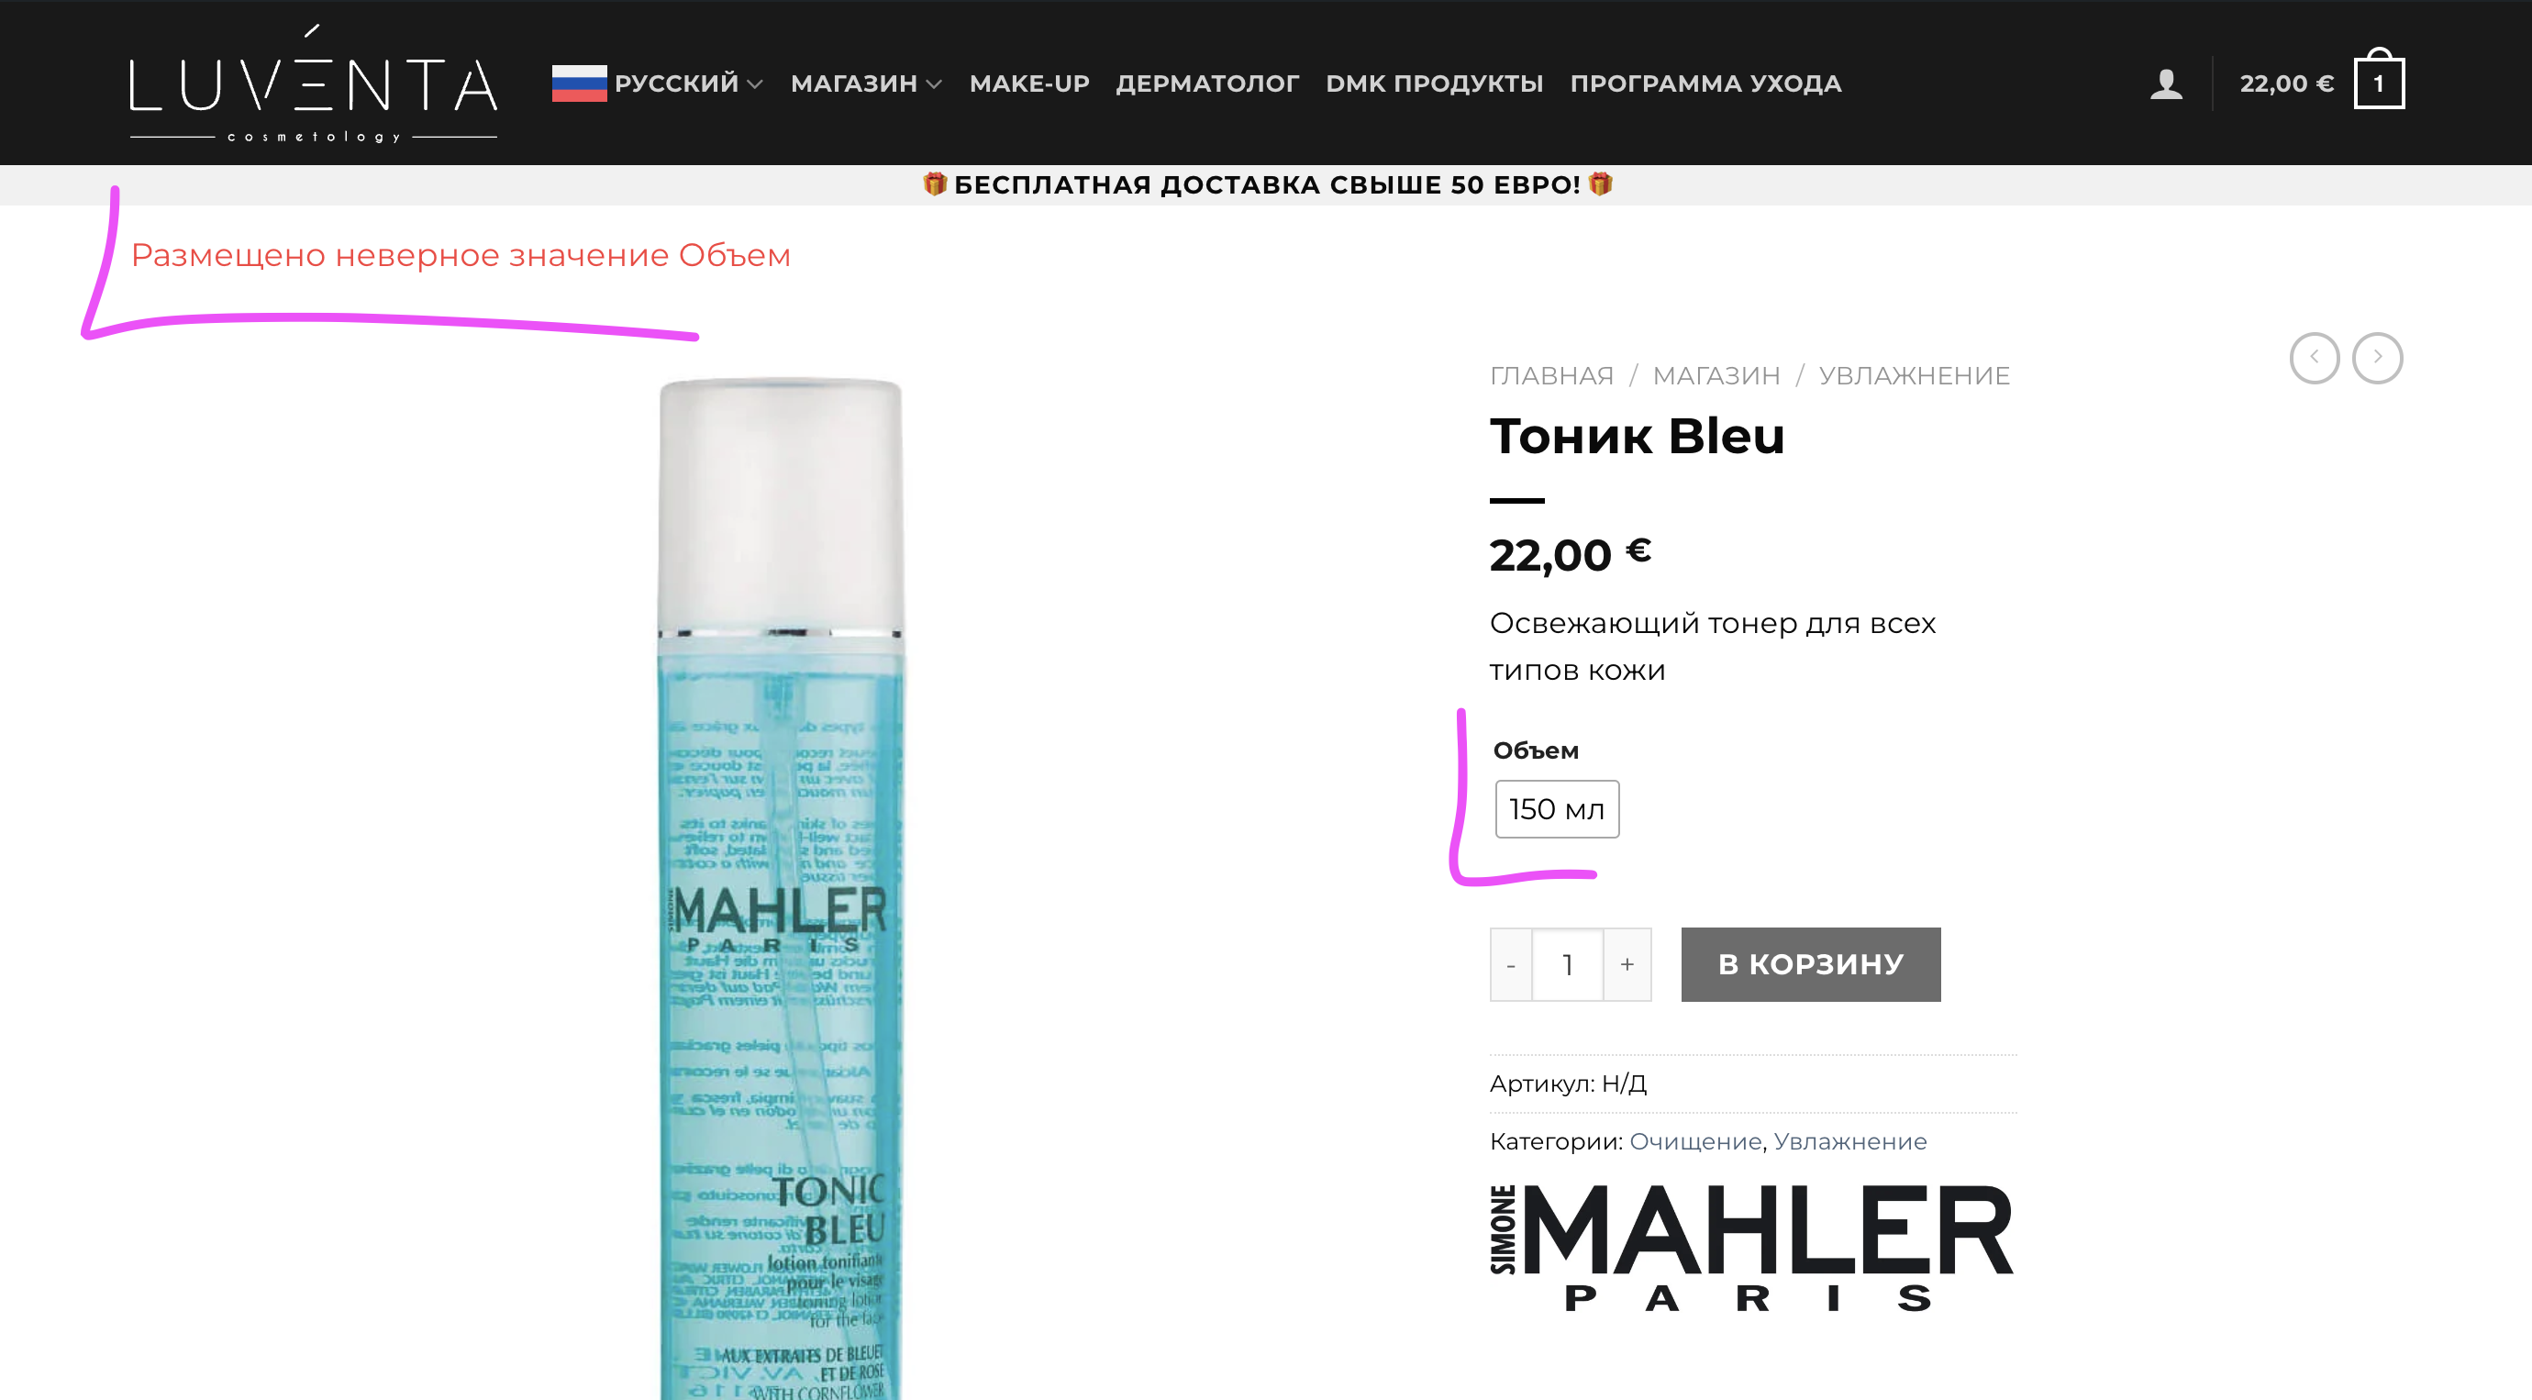The height and width of the screenshot is (1400, 2532).
Task: Go to previous product arrow
Action: [2314, 358]
